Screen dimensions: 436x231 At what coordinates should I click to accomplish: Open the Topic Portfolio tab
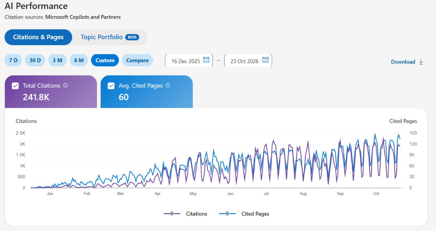(x=110, y=37)
